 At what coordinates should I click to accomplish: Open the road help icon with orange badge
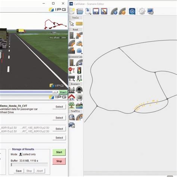coord(122,11)
